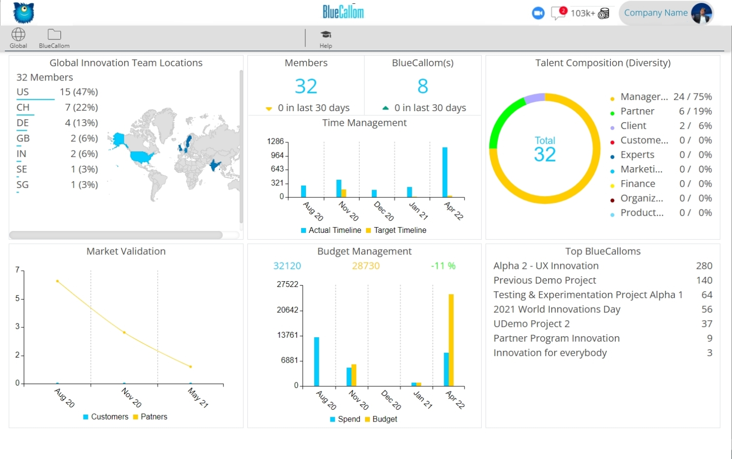Open the user profile avatar
Screen dimensions: 732x459
click(701, 13)
